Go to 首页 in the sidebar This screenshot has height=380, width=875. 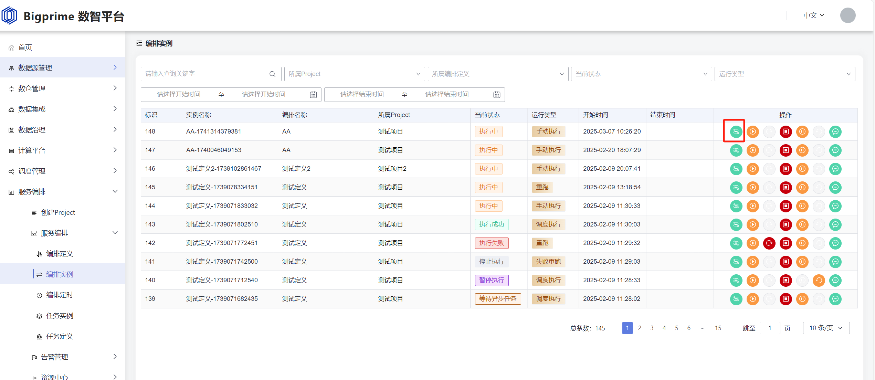tap(63, 47)
